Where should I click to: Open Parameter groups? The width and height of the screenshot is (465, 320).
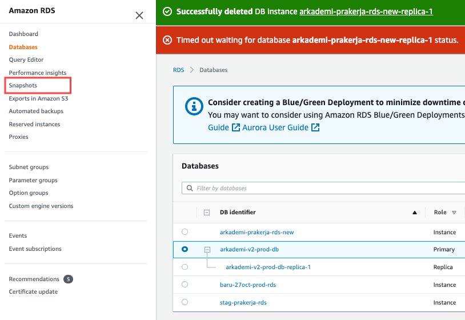(x=33, y=180)
